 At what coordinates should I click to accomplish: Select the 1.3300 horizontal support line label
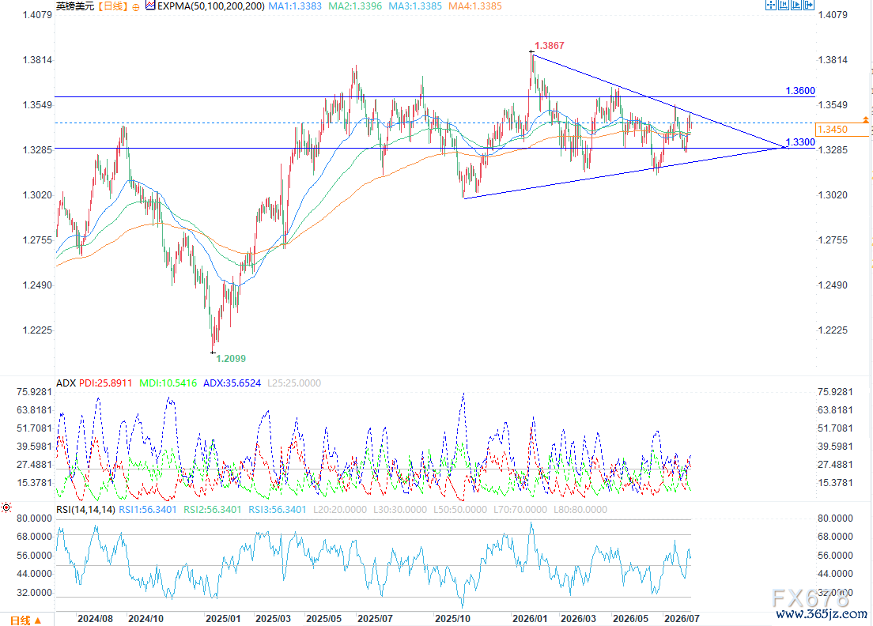[800, 142]
